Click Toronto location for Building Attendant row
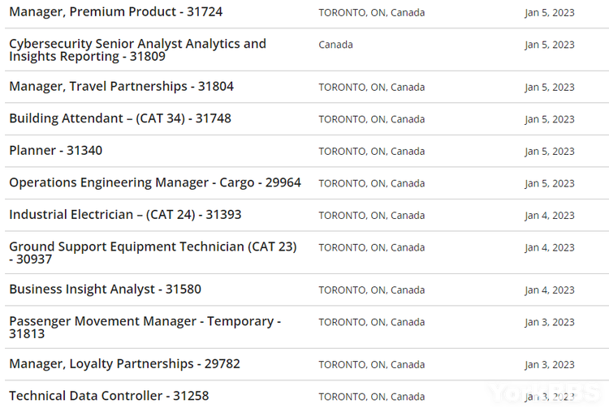The width and height of the screenshot is (609, 412). [x=371, y=119]
